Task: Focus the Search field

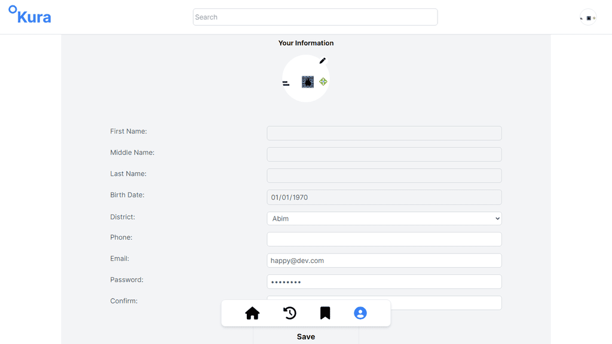Action: [316, 17]
